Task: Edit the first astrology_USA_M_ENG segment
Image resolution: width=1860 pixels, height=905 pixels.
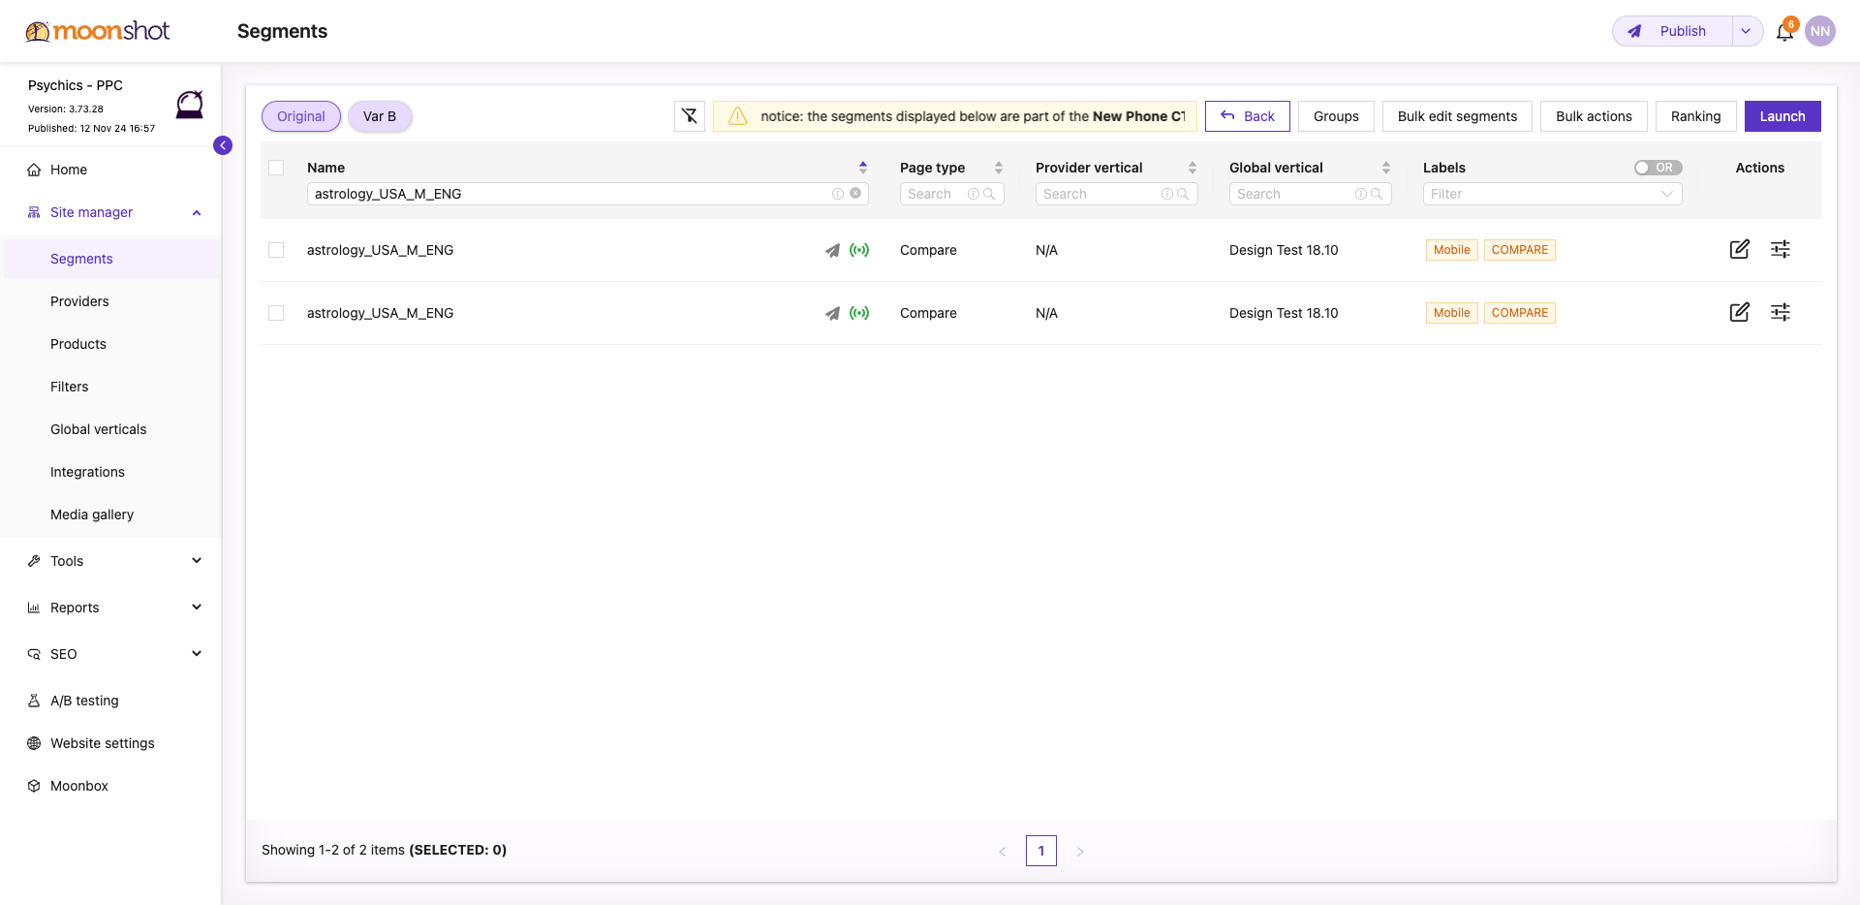Action: click(x=1740, y=249)
